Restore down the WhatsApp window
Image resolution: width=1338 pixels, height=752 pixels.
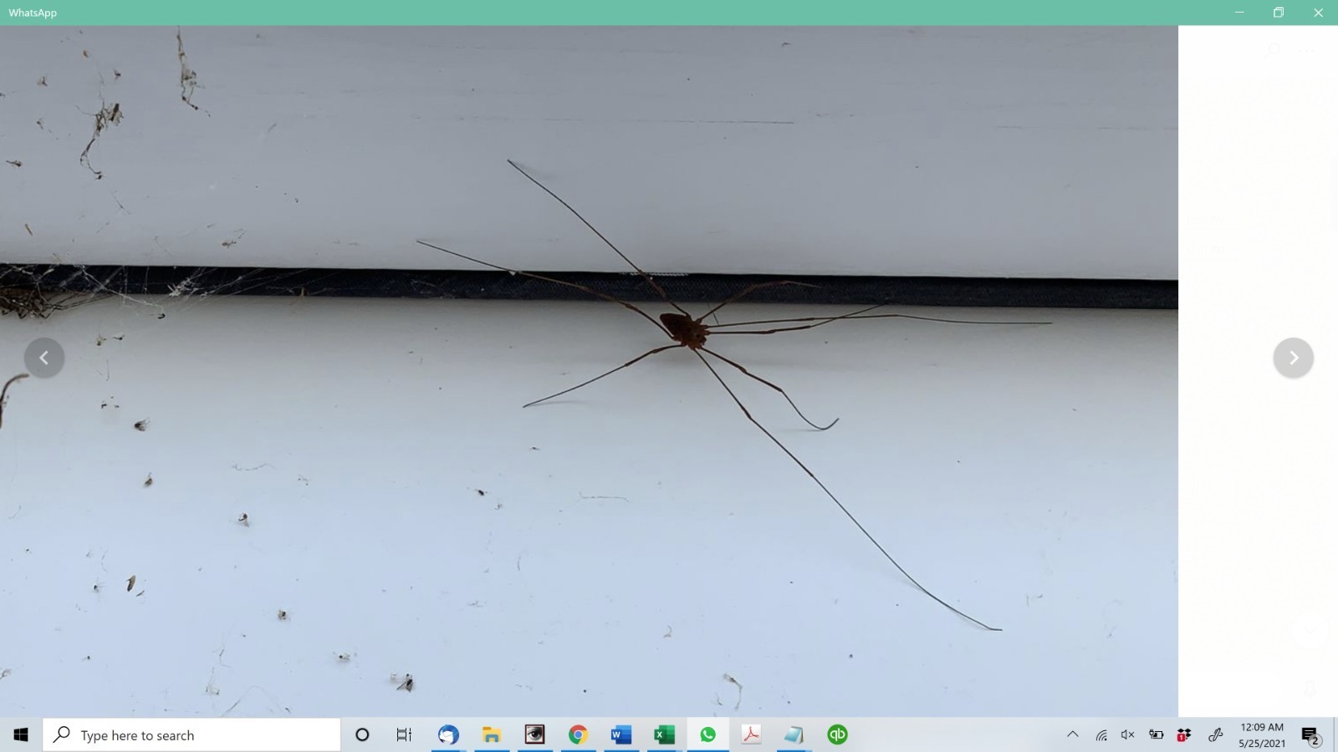coord(1279,13)
